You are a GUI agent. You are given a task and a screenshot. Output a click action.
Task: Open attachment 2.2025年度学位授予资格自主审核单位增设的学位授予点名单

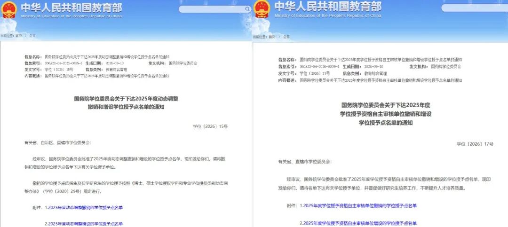[x=358, y=223]
